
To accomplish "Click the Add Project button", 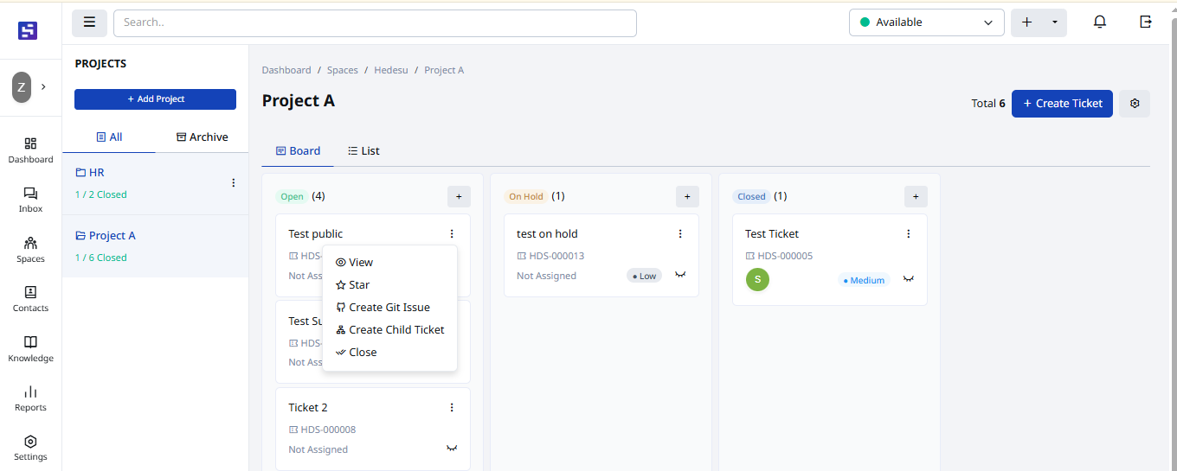I will tap(155, 99).
